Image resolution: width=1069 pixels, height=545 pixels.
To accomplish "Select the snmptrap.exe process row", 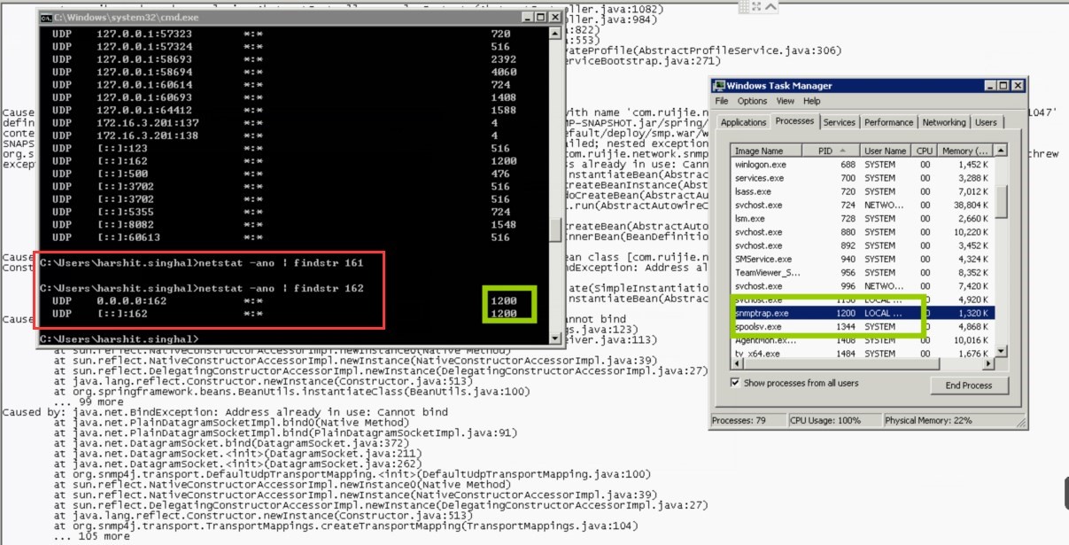I will (x=863, y=313).
